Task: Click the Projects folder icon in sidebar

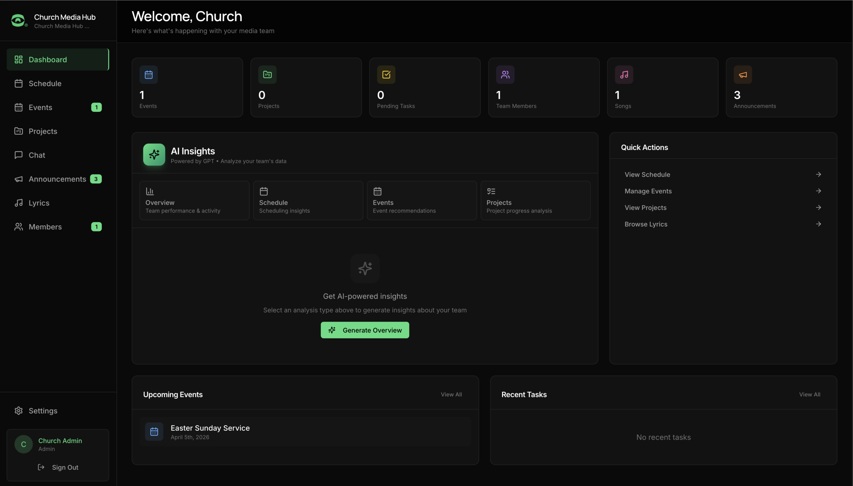Action: (x=19, y=131)
